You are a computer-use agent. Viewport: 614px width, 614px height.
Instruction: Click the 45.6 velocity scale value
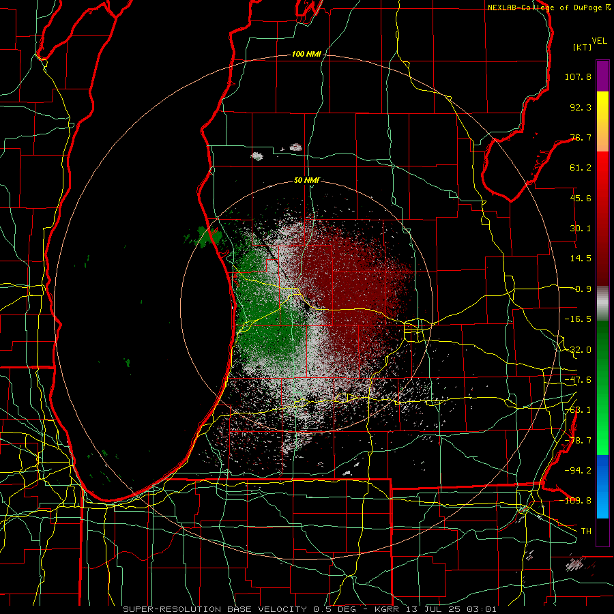581,198
